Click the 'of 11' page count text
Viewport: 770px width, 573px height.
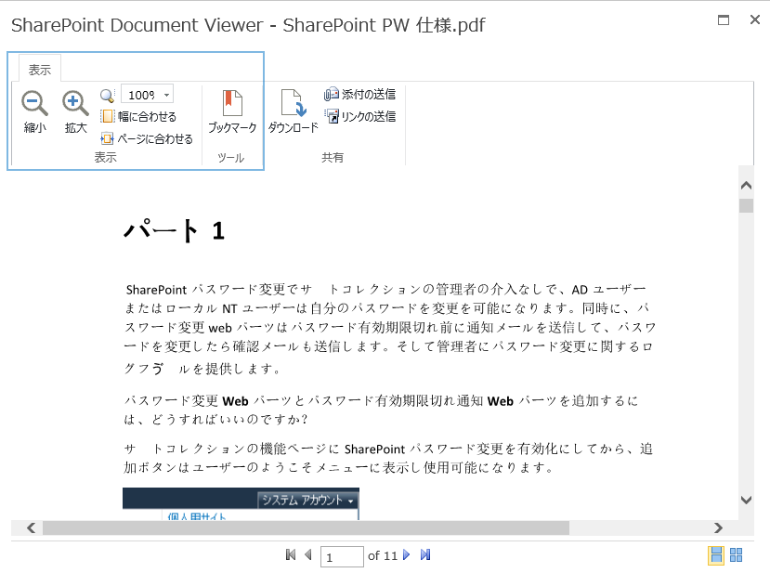coord(382,555)
